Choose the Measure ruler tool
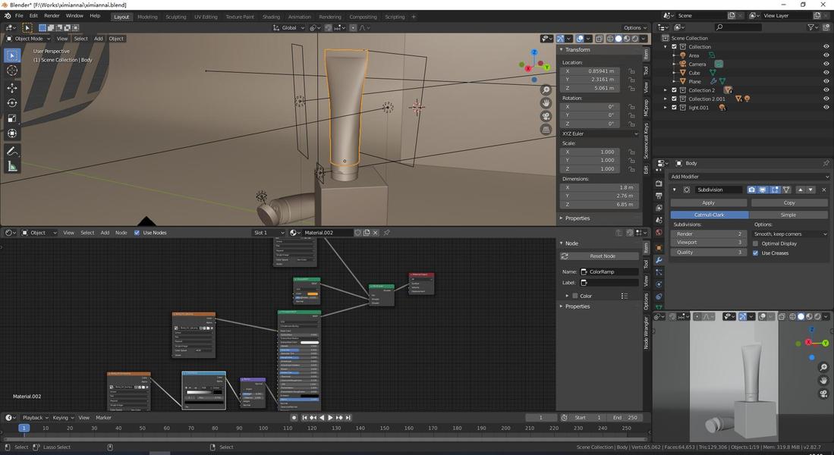The height and width of the screenshot is (455, 834). pyautogui.click(x=12, y=166)
